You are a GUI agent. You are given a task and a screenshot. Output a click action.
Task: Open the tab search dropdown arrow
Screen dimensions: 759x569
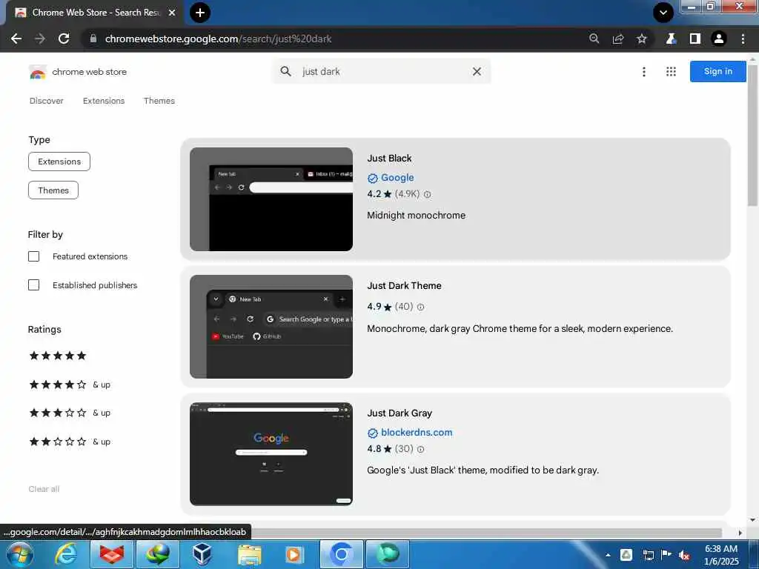663,13
